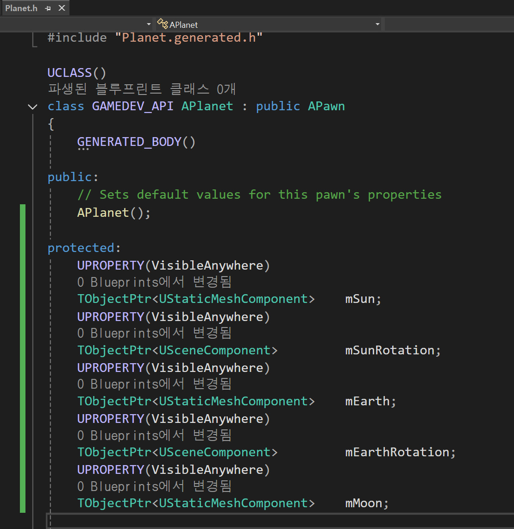
Task: Pin the Planet.h tab
Action: [48, 8]
